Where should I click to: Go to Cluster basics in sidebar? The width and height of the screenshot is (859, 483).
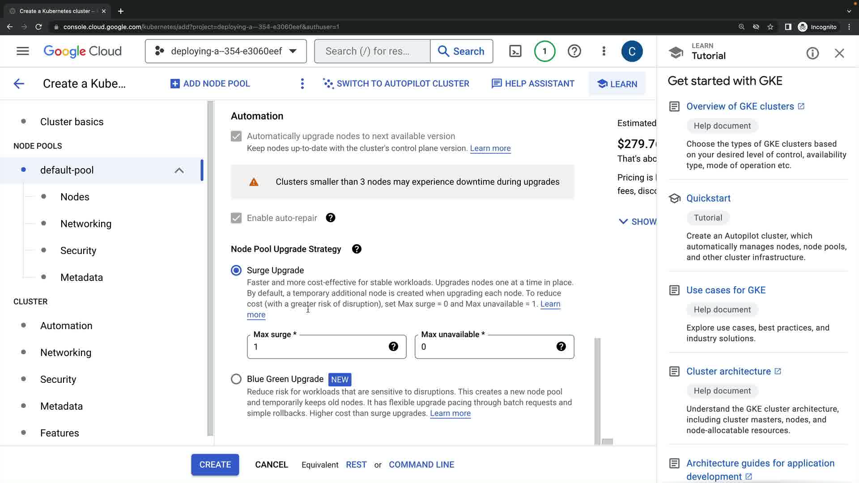pyautogui.click(x=72, y=122)
